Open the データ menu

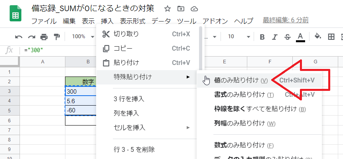[x=161, y=21]
